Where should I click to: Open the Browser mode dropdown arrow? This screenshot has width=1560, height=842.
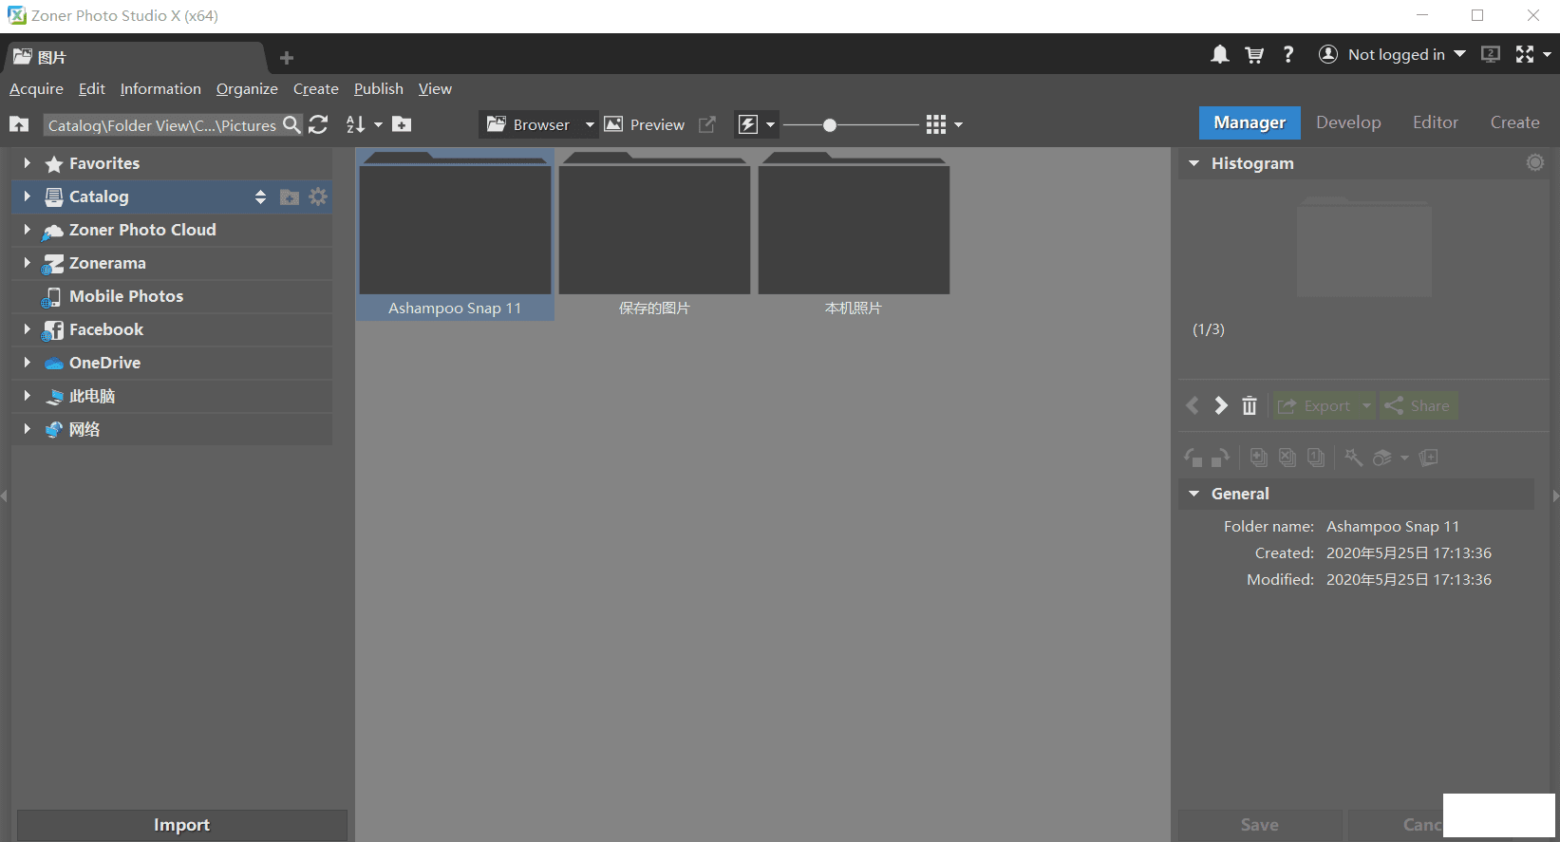590,124
